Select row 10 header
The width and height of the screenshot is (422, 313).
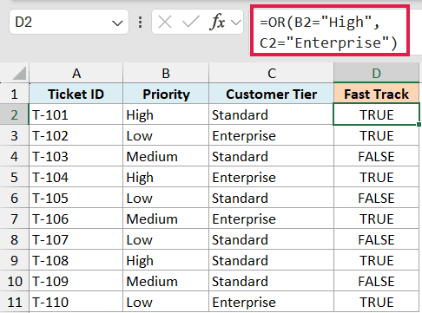[x=15, y=281]
